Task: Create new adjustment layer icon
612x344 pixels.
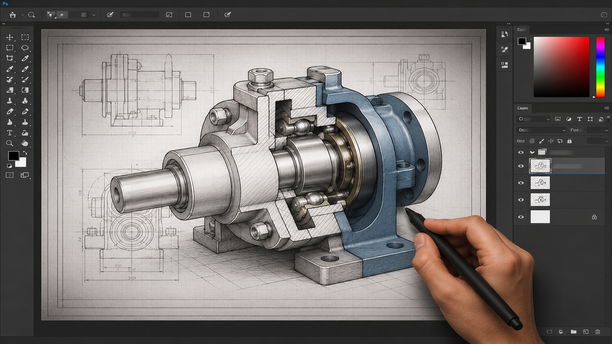Action: [x=561, y=332]
